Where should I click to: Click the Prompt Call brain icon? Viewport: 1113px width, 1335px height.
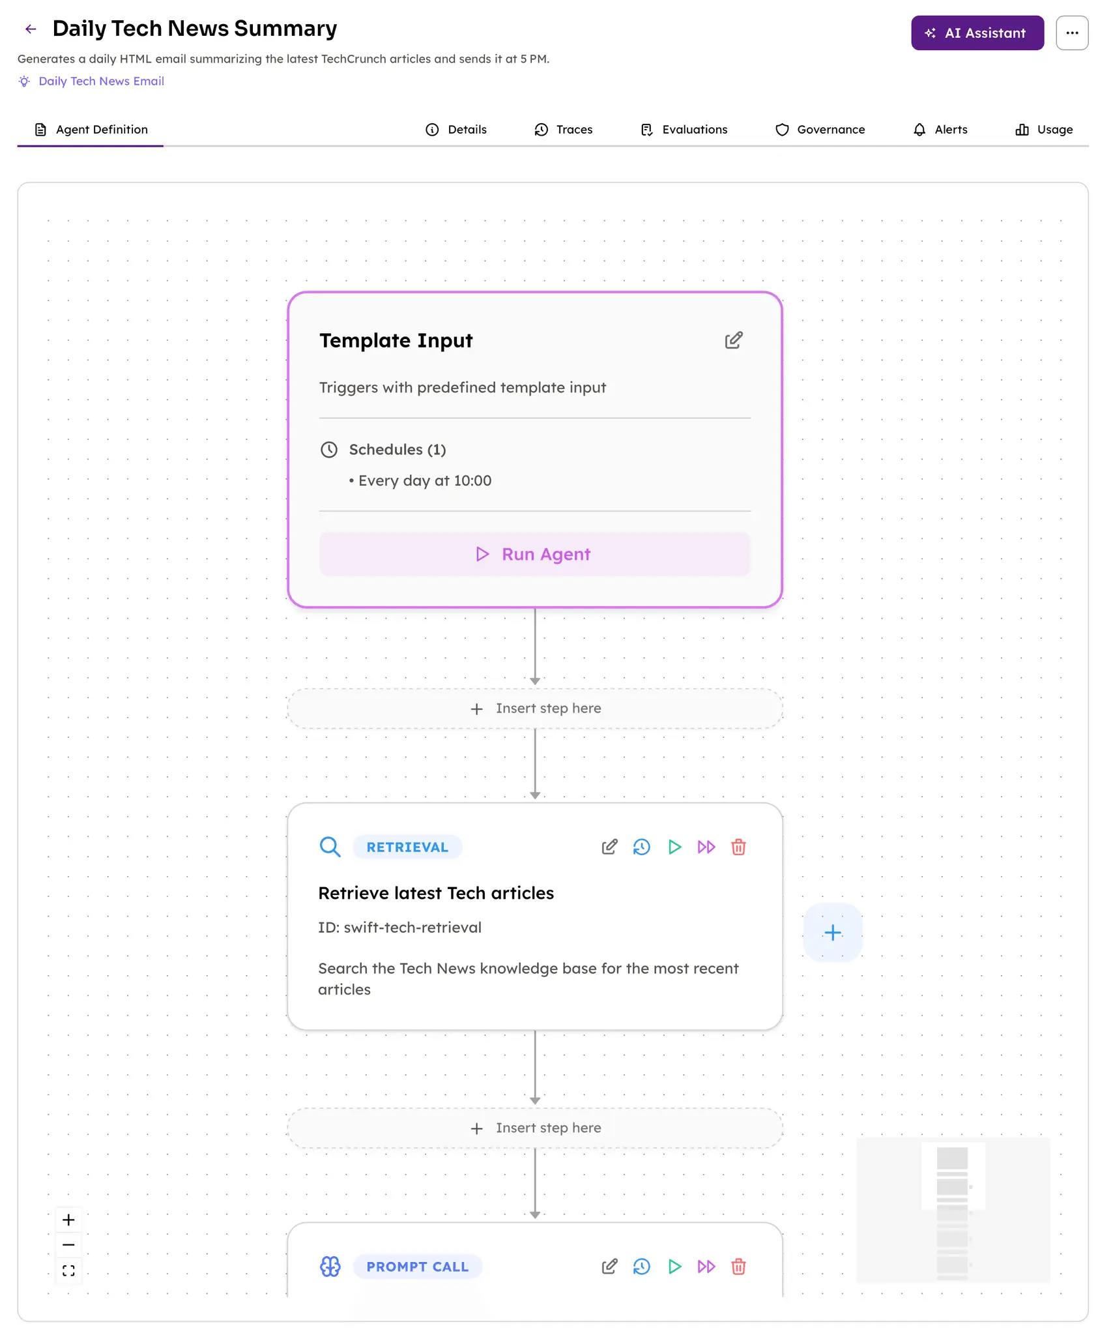point(330,1267)
